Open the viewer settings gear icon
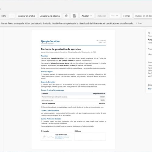This screenshot has height=152, width=152. (66, 16)
